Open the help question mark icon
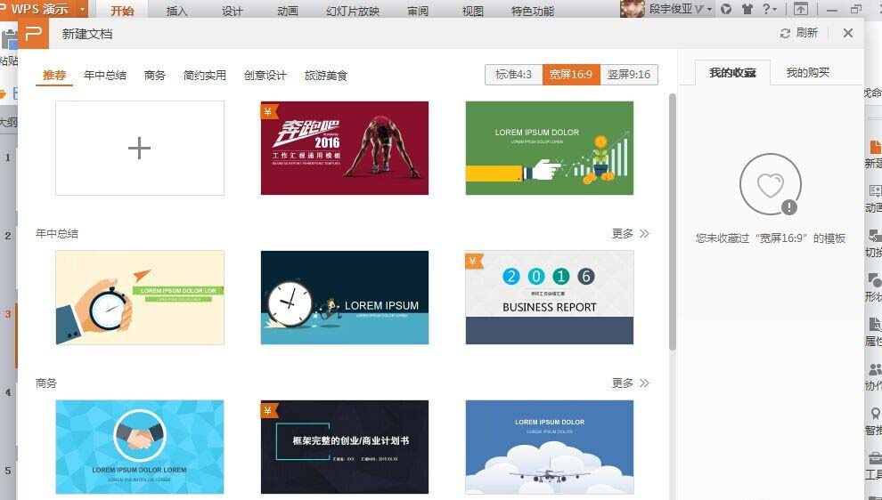Viewport: 882px width, 500px height. [766, 9]
